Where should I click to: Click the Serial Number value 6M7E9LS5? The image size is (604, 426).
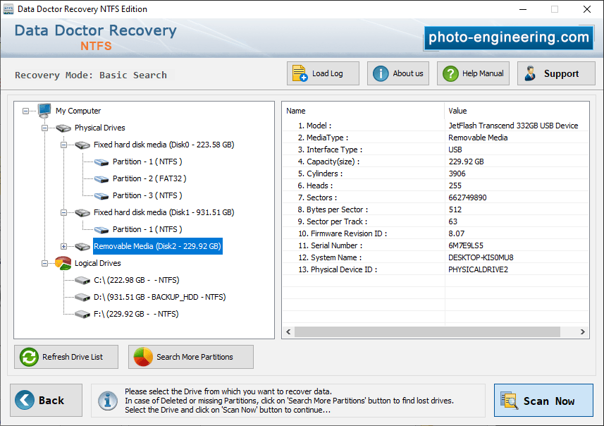point(465,245)
